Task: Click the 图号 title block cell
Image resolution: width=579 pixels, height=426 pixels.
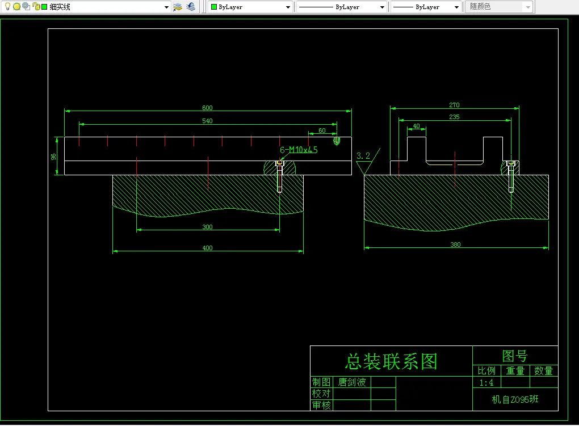Action: tap(515, 356)
